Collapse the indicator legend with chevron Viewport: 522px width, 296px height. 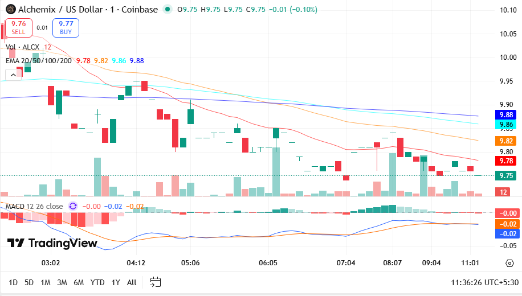pos(12,75)
